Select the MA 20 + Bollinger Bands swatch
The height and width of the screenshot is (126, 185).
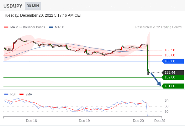tap(6, 27)
